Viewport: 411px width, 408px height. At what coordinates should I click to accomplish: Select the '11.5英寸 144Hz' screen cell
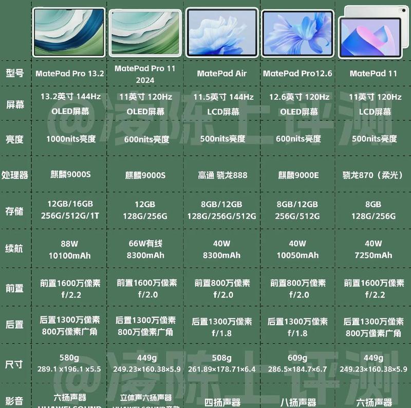(223, 97)
